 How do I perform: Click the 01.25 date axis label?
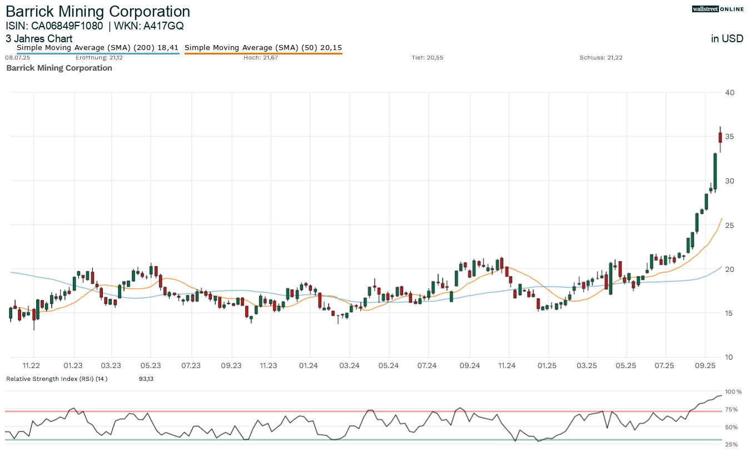[x=548, y=365]
